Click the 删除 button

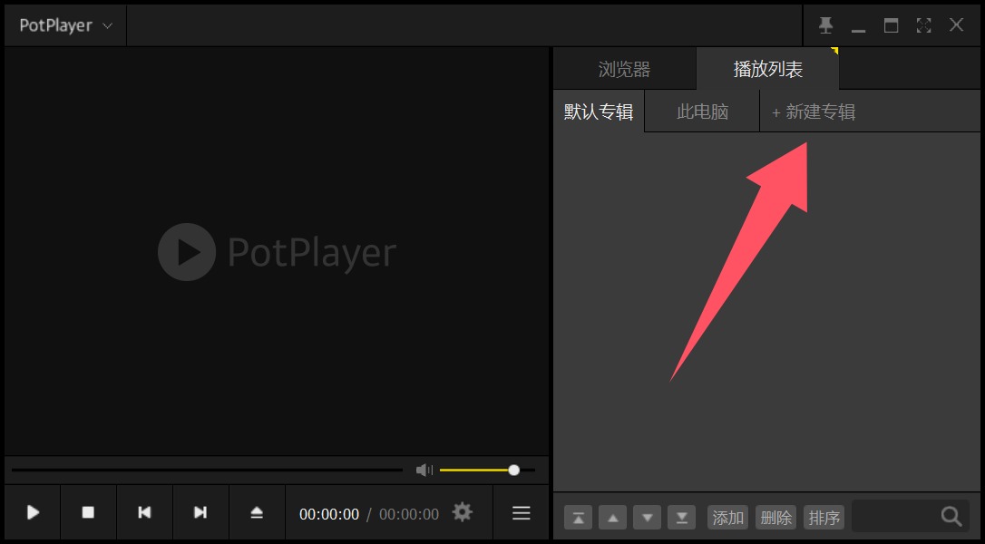775,518
